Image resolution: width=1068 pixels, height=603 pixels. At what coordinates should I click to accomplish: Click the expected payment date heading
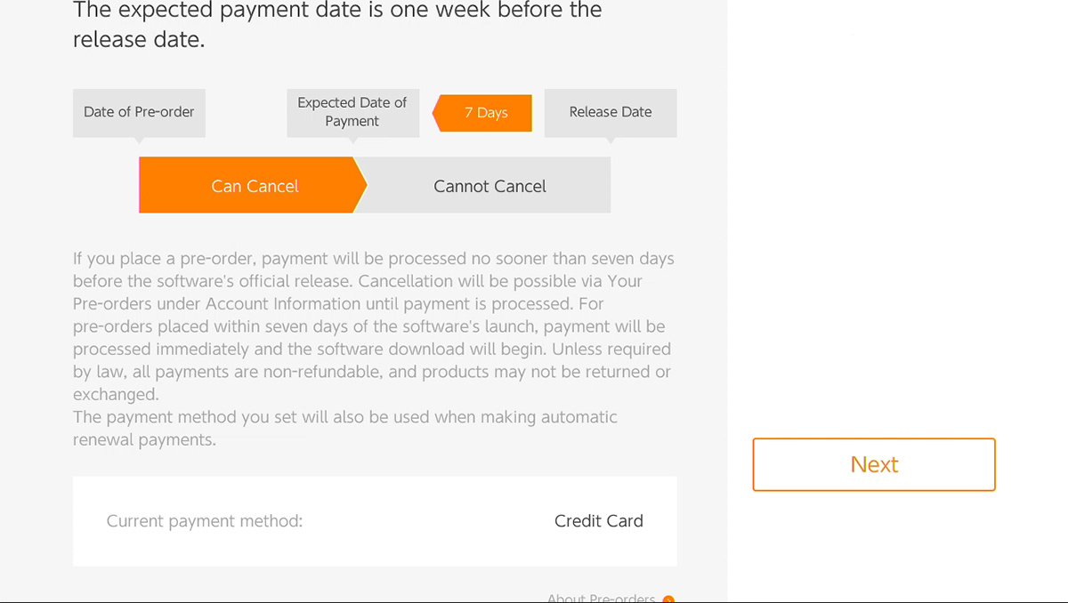tap(337, 25)
